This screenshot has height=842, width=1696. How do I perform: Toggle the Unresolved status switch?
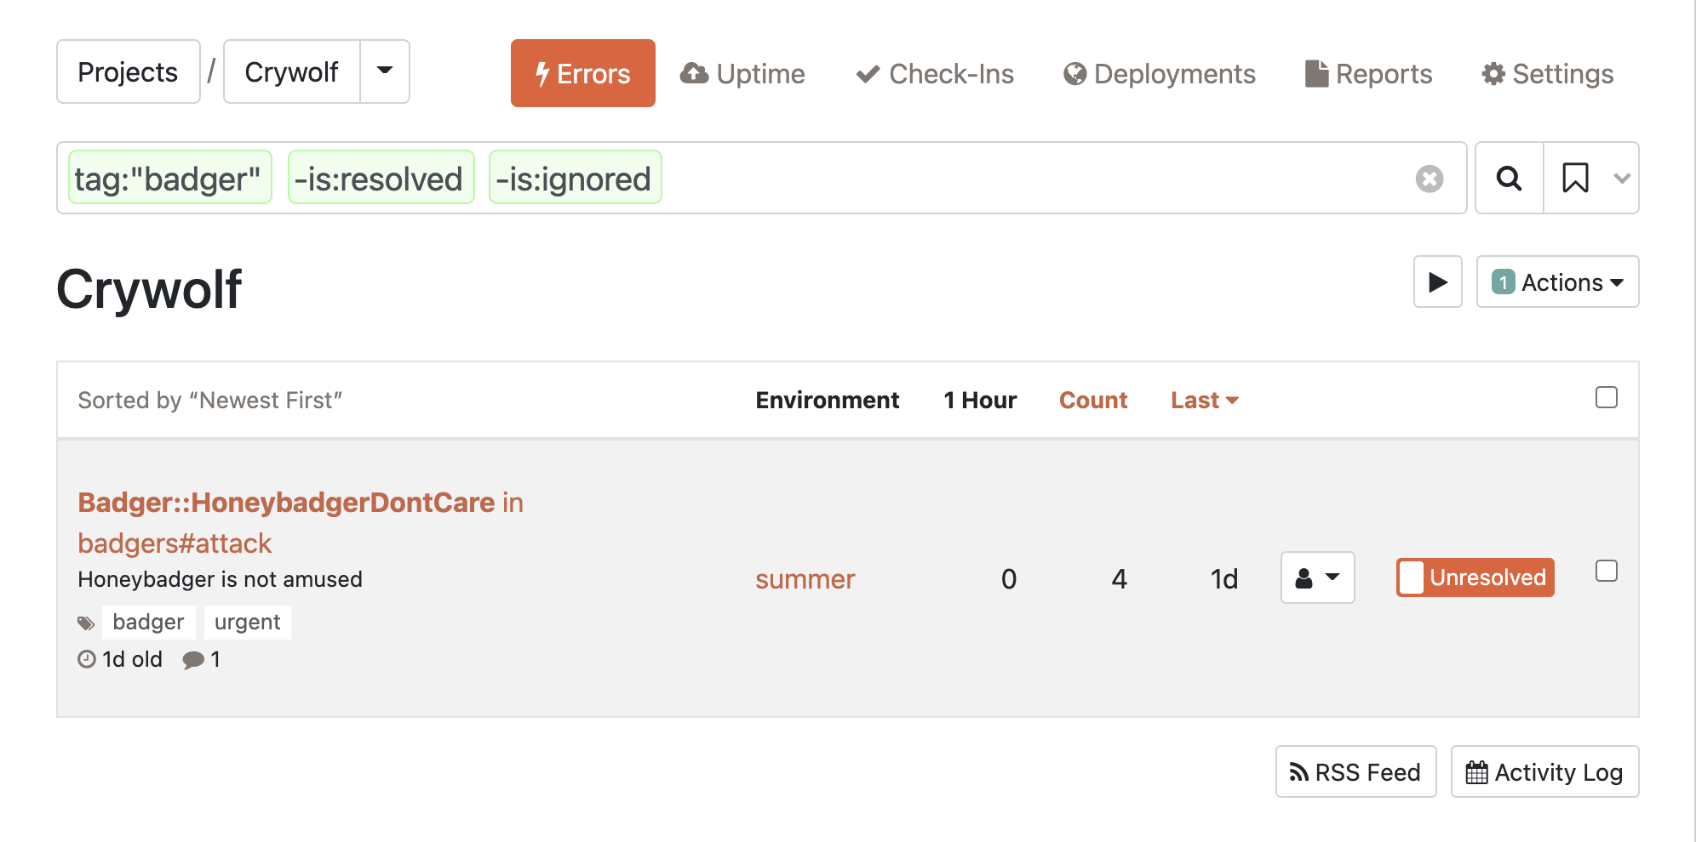tap(1413, 577)
